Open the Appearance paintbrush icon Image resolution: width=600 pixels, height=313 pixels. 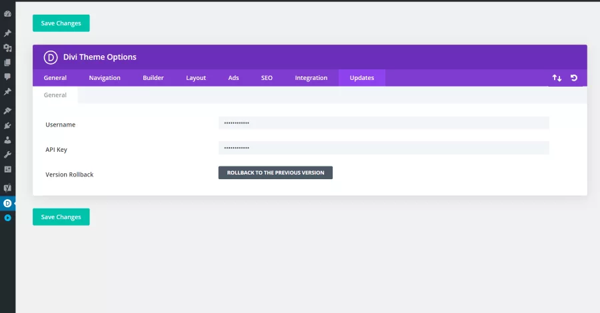7,111
